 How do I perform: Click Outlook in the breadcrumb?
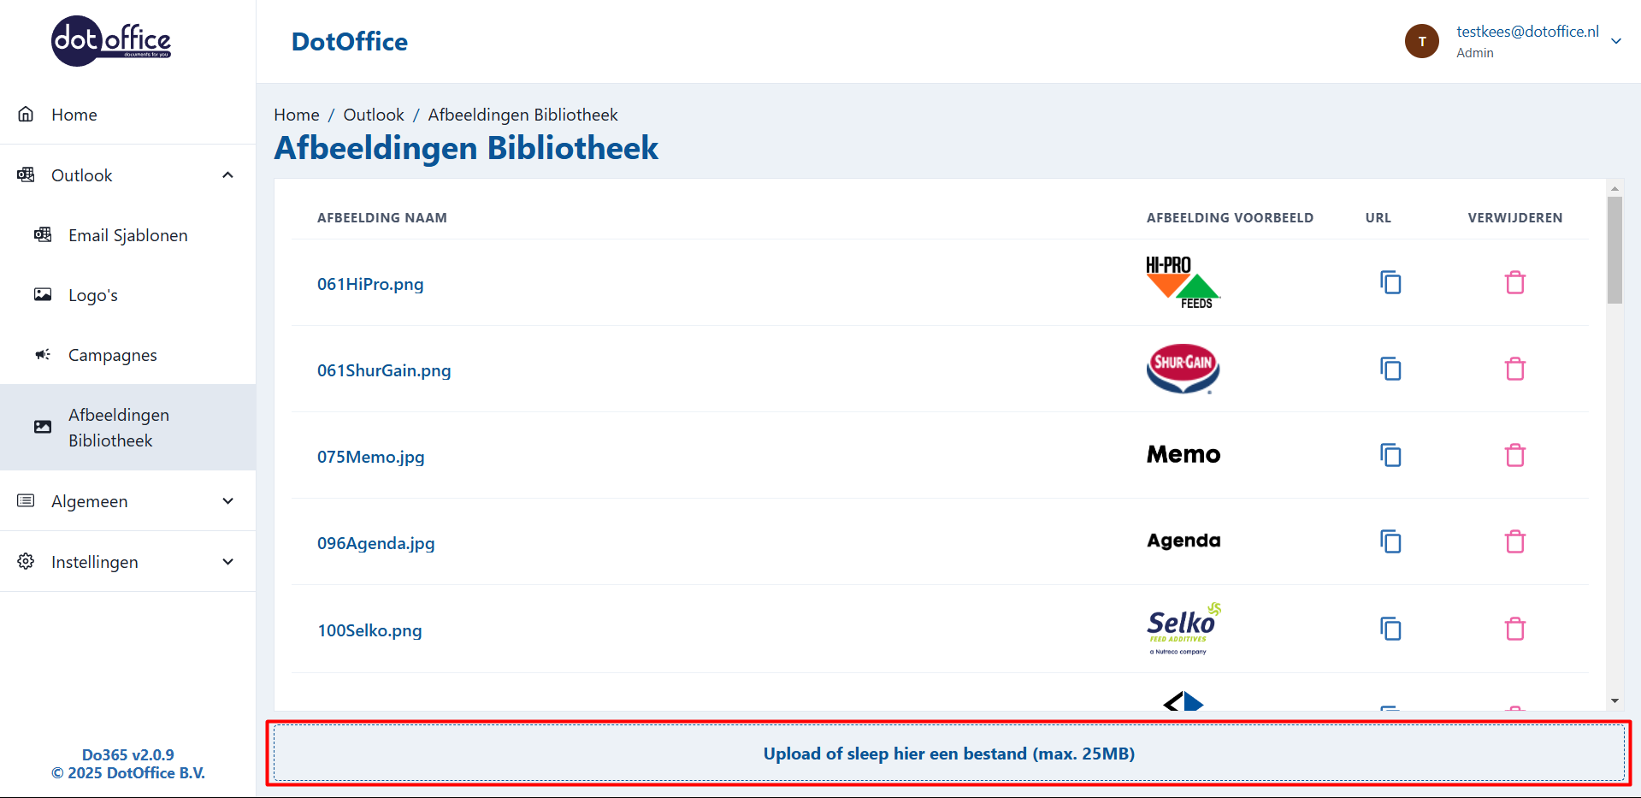pos(373,115)
